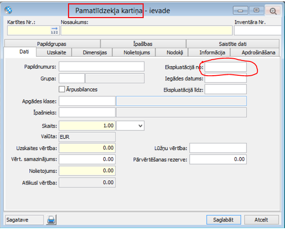285x230 pixels.
Task: Click the Apgādes klase description box
Action: (x=181, y=101)
